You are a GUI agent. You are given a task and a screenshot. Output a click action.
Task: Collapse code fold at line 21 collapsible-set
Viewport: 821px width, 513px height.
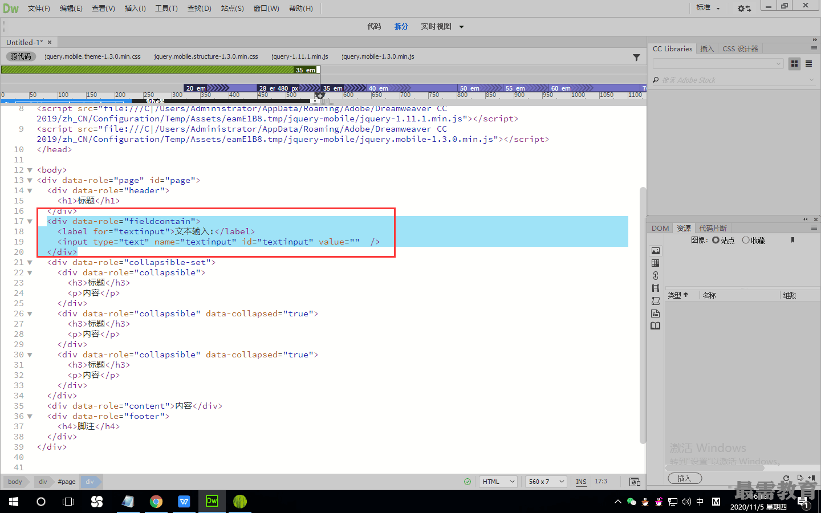[30, 262]
